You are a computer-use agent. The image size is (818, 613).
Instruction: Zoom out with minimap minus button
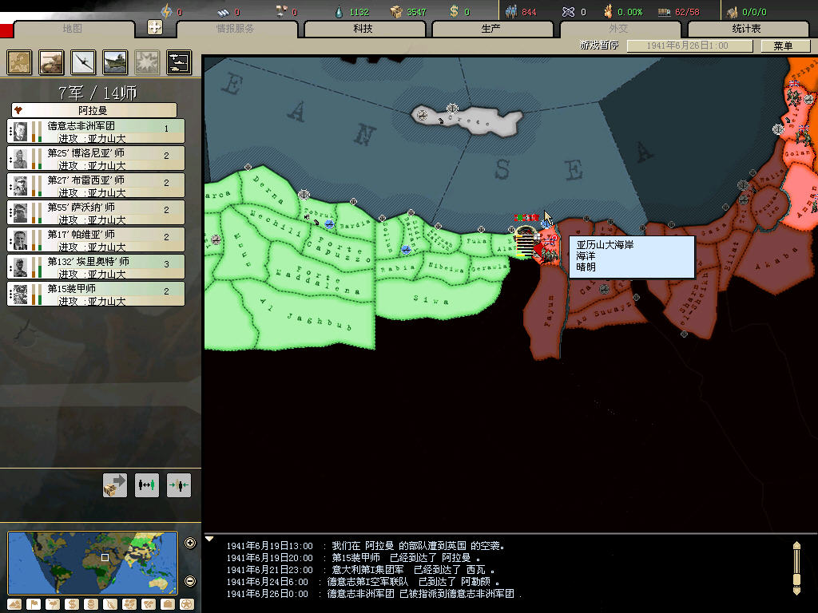(190, 581)
